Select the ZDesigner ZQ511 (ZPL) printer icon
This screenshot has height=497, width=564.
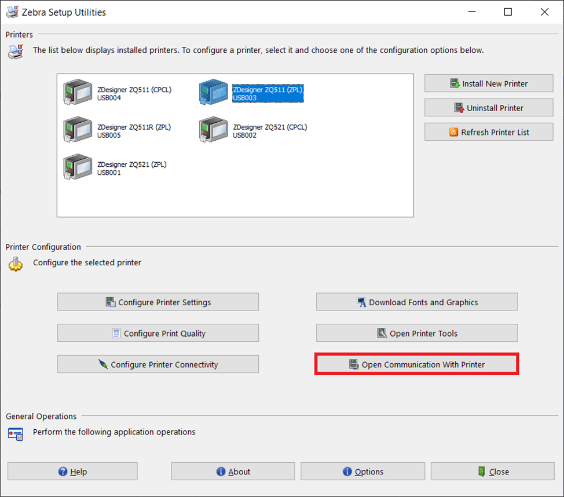click(213, 93)
